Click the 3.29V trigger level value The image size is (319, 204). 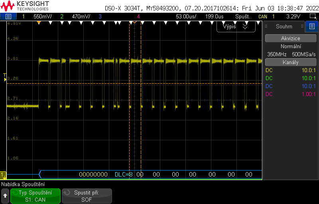click(293, 16)
